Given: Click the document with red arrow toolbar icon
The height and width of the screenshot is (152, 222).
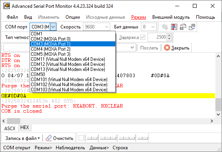Looking at the screenshot, I should [x=183, y=27].
